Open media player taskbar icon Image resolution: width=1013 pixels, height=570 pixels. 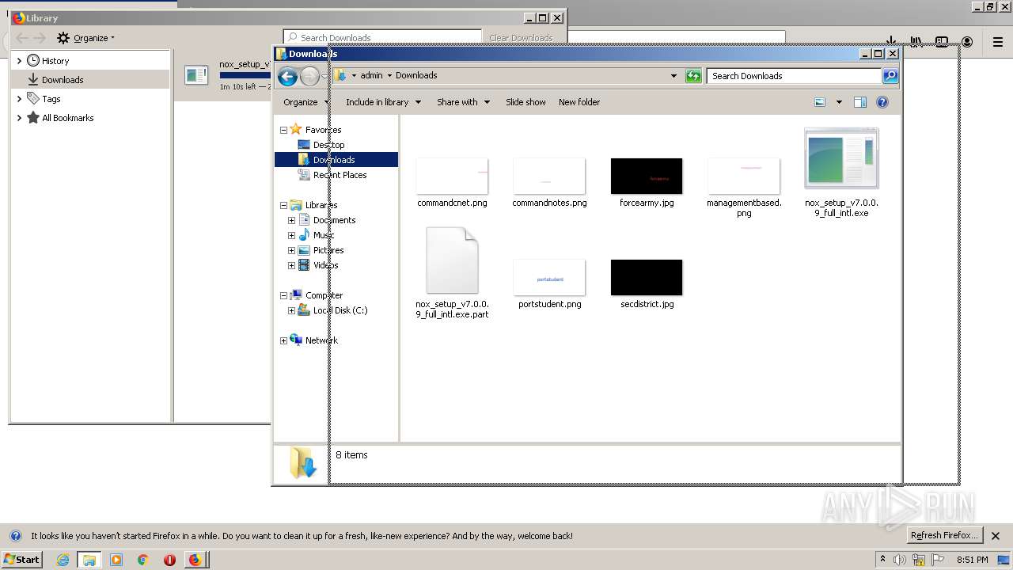[116, 560]
